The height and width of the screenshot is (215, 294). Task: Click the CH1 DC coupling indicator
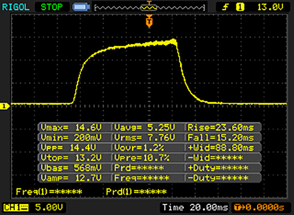tap(16, 208)
